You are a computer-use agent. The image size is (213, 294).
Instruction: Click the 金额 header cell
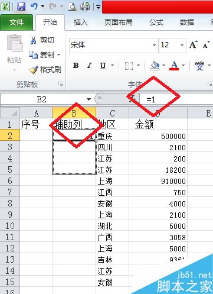pyautogui.click(x=158, y=124)
